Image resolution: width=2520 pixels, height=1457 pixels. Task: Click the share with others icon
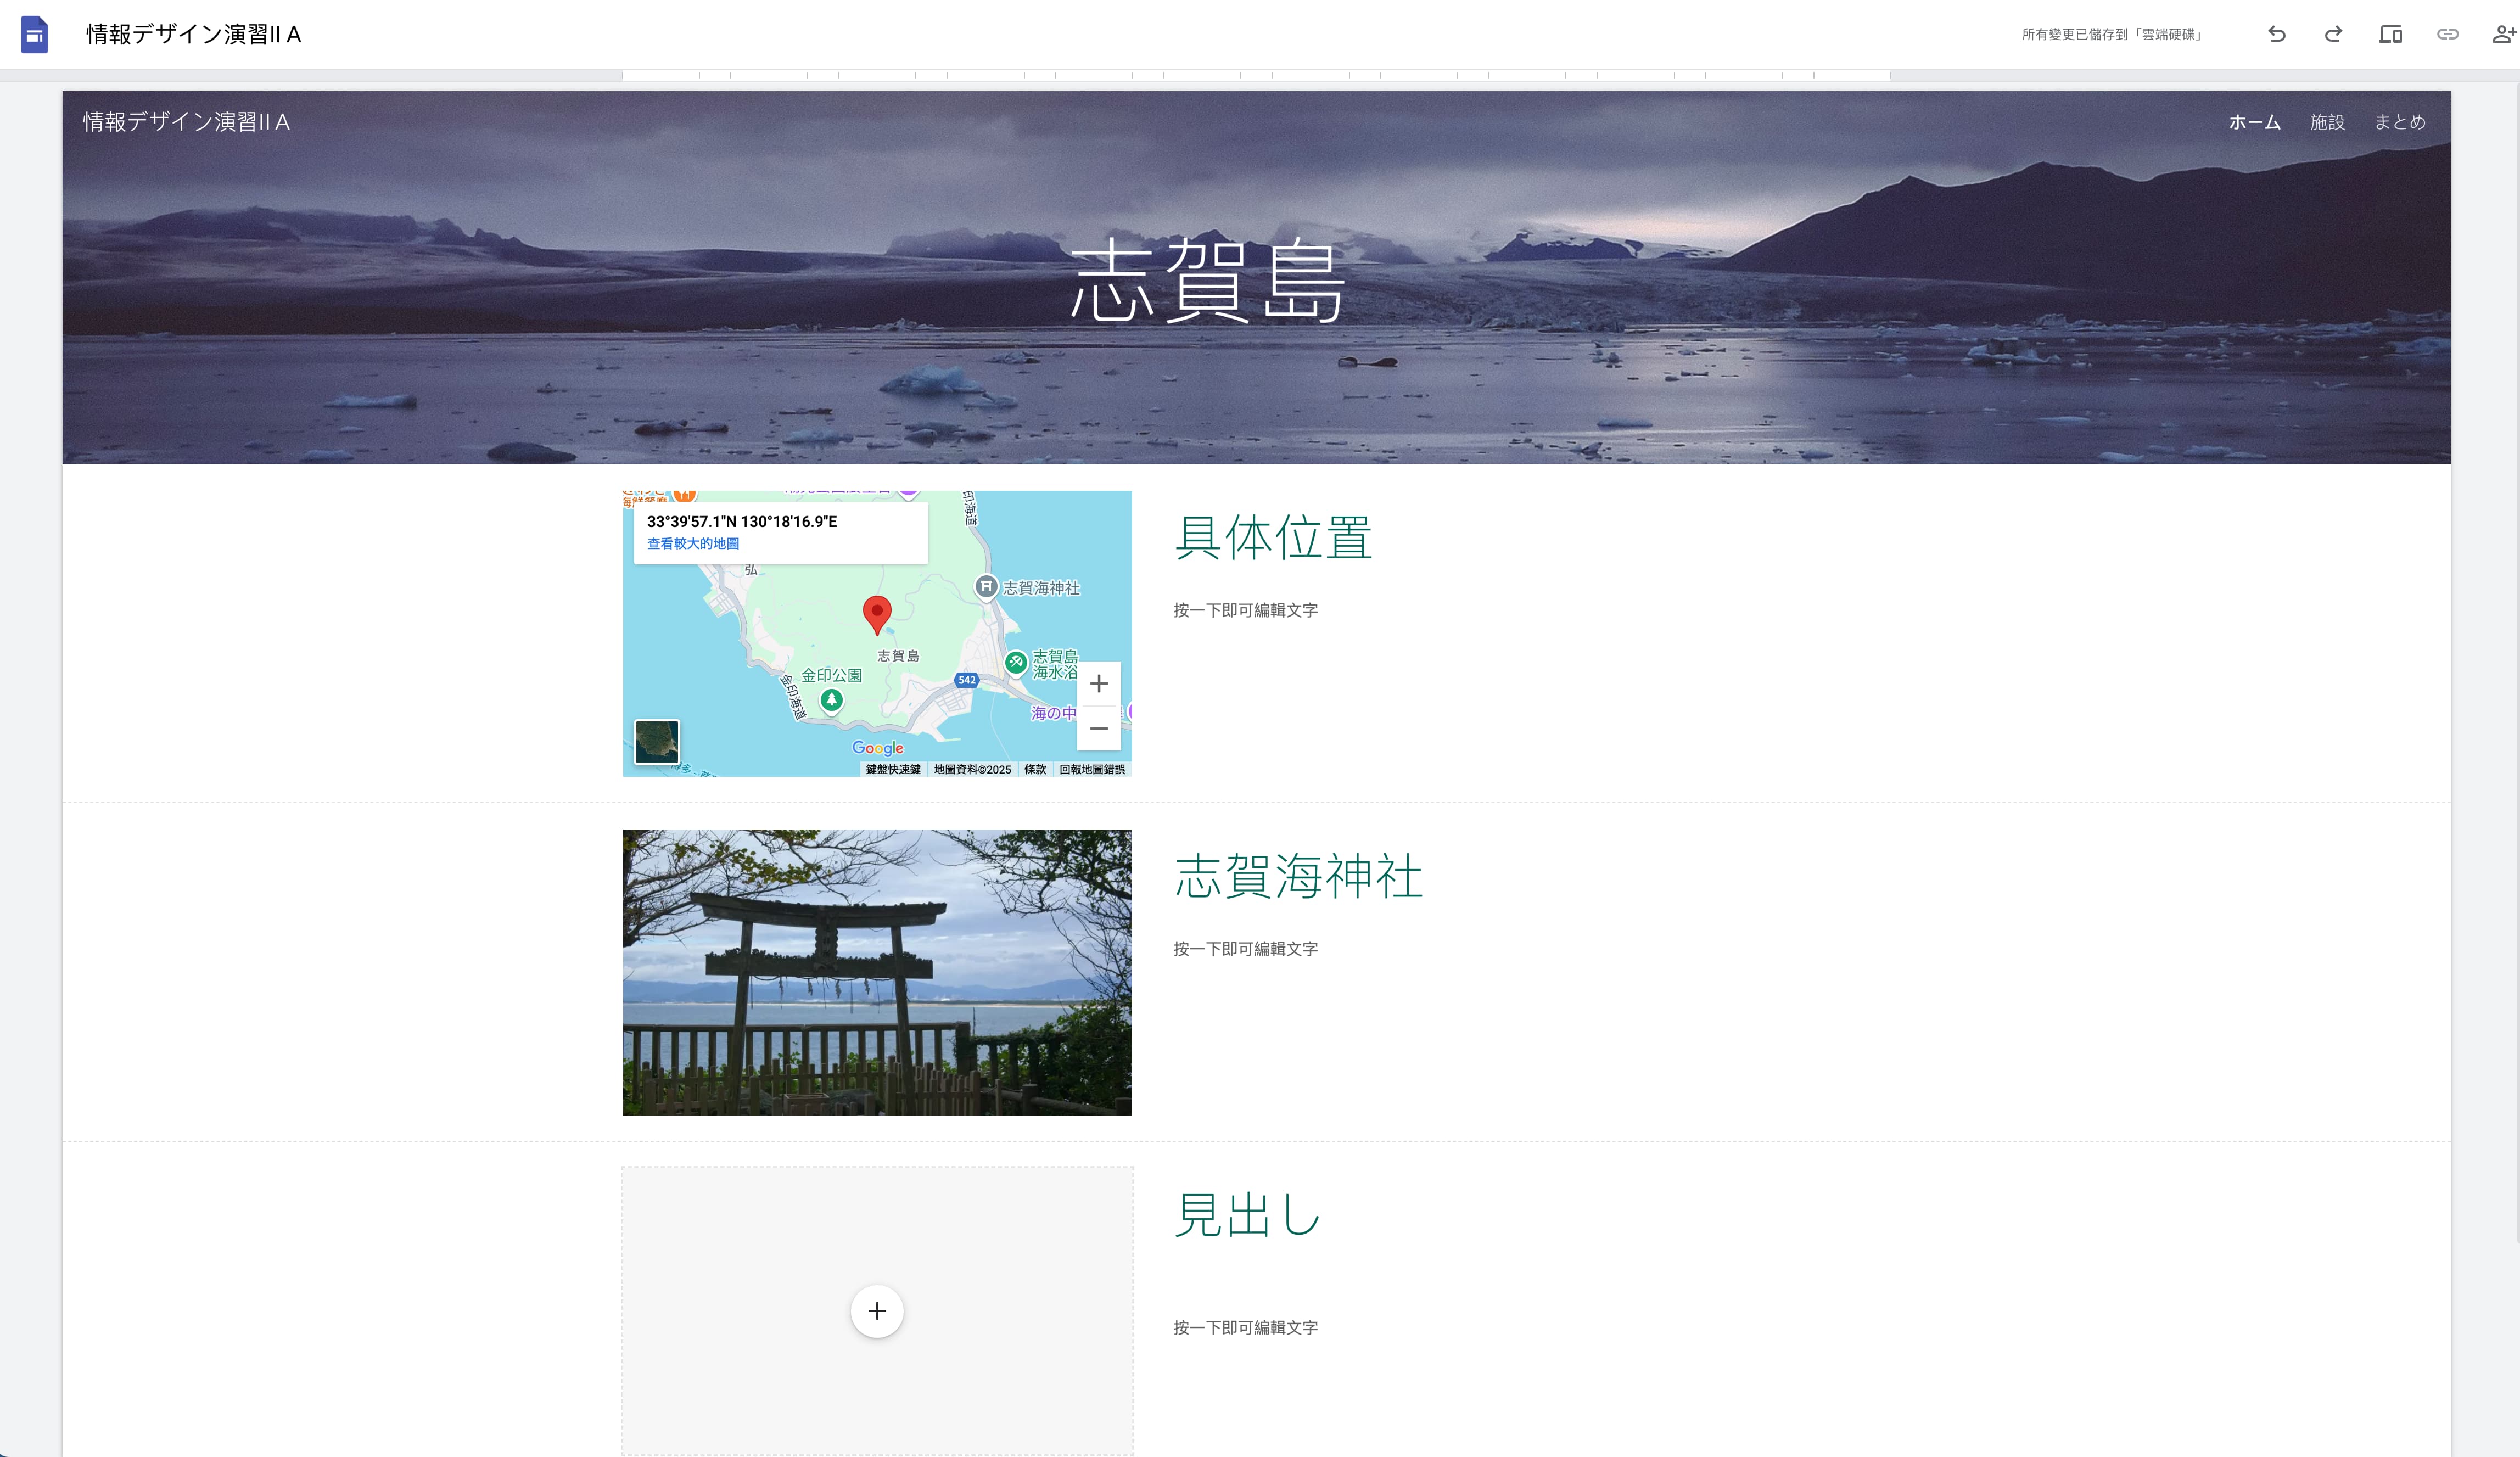click(2503, 34)
